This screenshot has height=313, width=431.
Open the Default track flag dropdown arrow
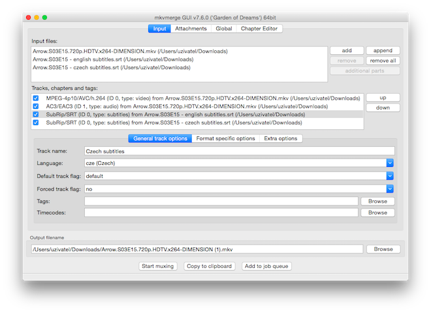click(390, 176)
